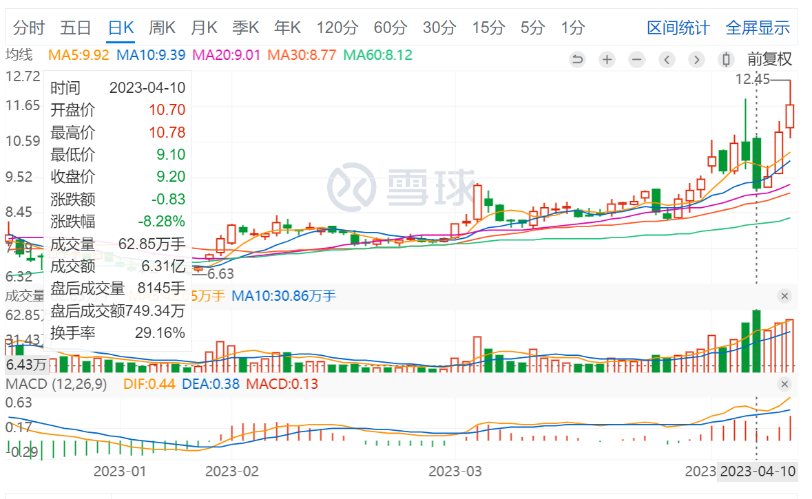Zoom in the chart with plus icon
This screenshot has height=499, width=812.
(x=607, y=60)
